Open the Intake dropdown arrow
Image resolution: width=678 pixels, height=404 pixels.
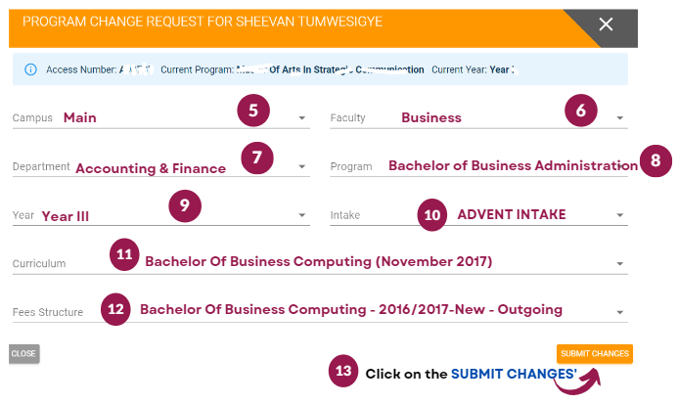619,215
